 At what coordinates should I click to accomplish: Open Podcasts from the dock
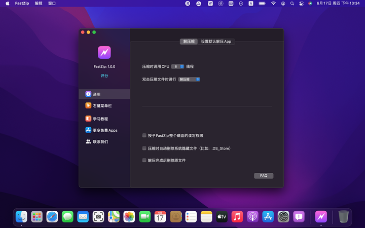click(252, 217)
